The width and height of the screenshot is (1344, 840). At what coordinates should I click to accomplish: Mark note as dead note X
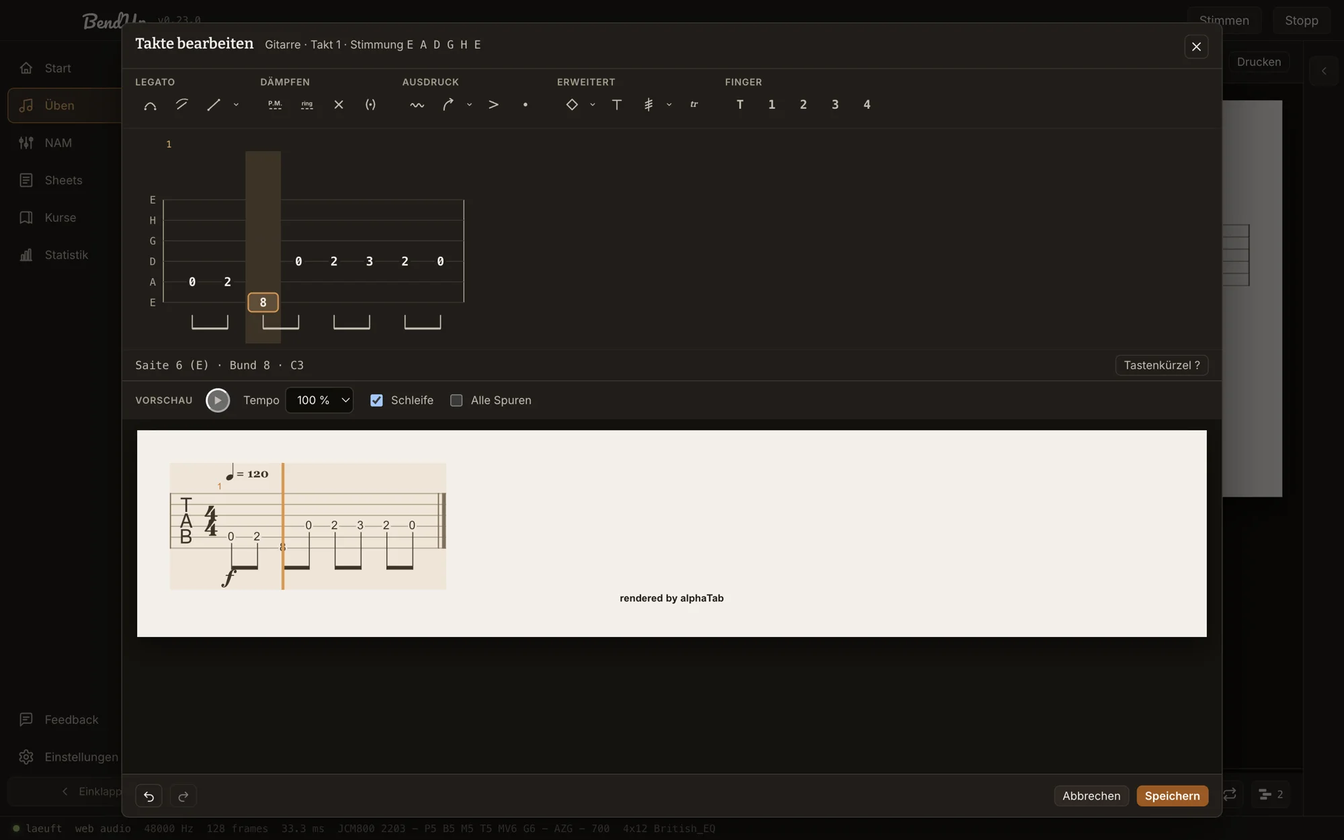[339, 105]
